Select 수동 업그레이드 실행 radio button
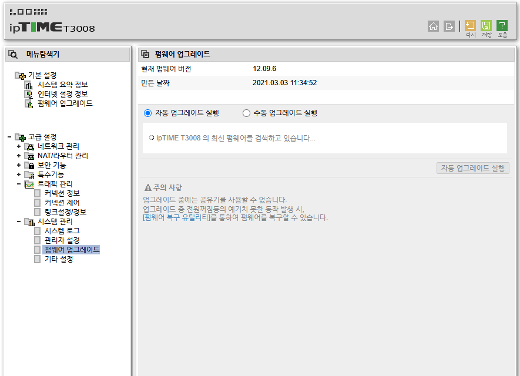The width and height of the screenshot is (520, 376). pyautogui.click(x=246, y=113)
